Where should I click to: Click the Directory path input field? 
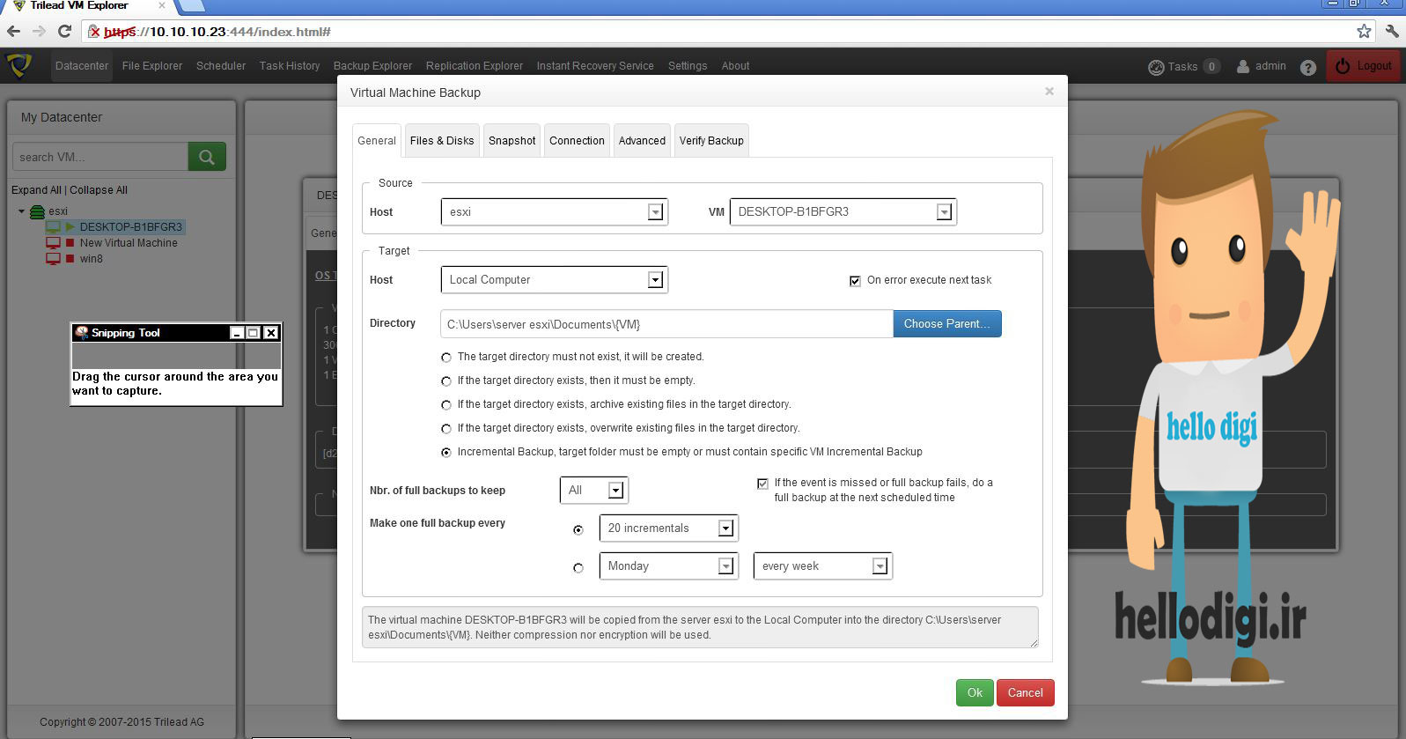pos(666,324)
